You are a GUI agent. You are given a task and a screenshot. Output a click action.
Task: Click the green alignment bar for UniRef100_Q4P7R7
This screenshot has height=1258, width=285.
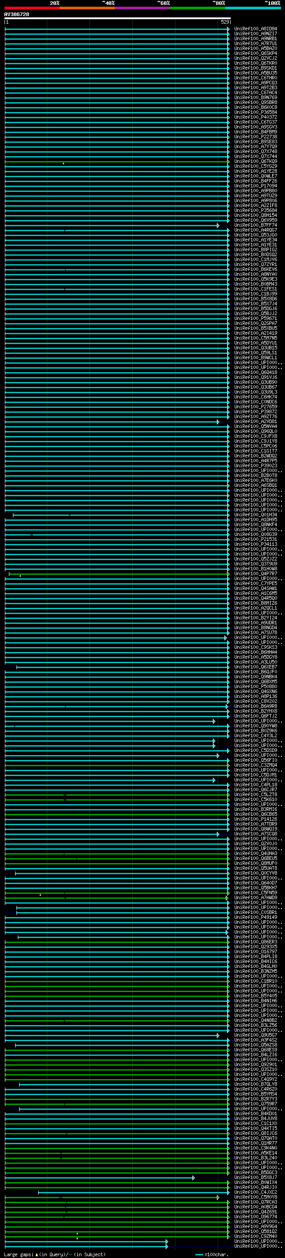click(x=119, y=574)
